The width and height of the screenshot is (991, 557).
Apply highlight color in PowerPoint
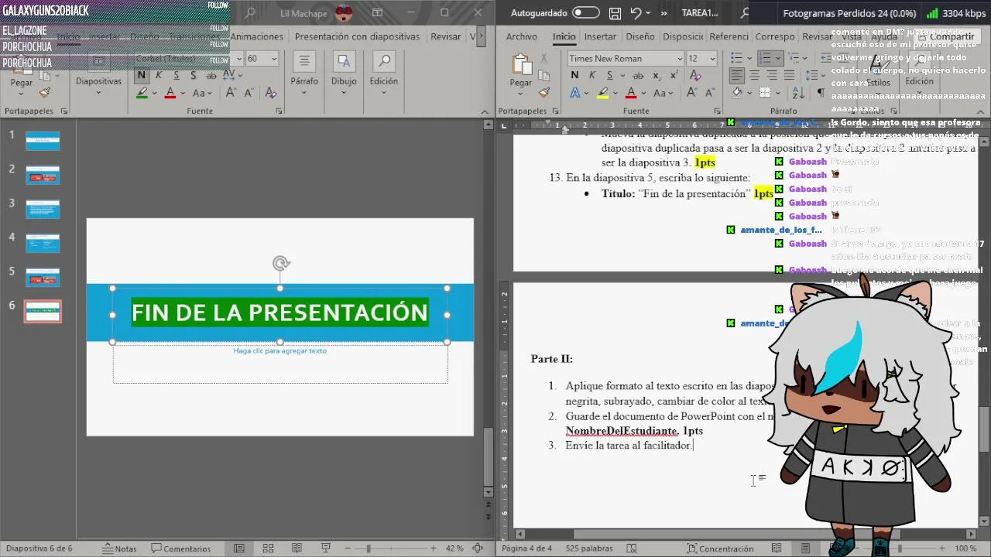click(142, 93)
